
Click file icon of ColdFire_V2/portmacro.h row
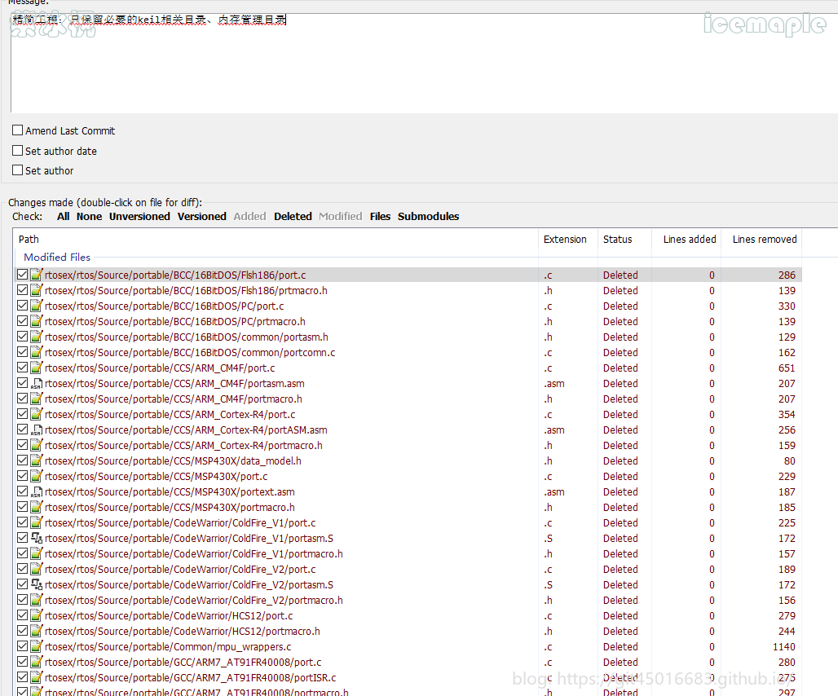pyautogui.click(x=37, y=601)
